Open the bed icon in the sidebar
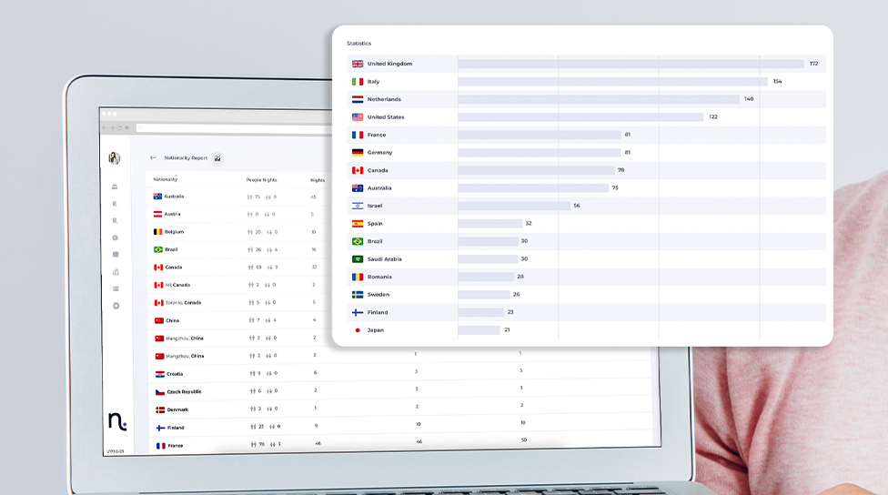This screenshot has height=495, width=888. [x=115, y=187]
